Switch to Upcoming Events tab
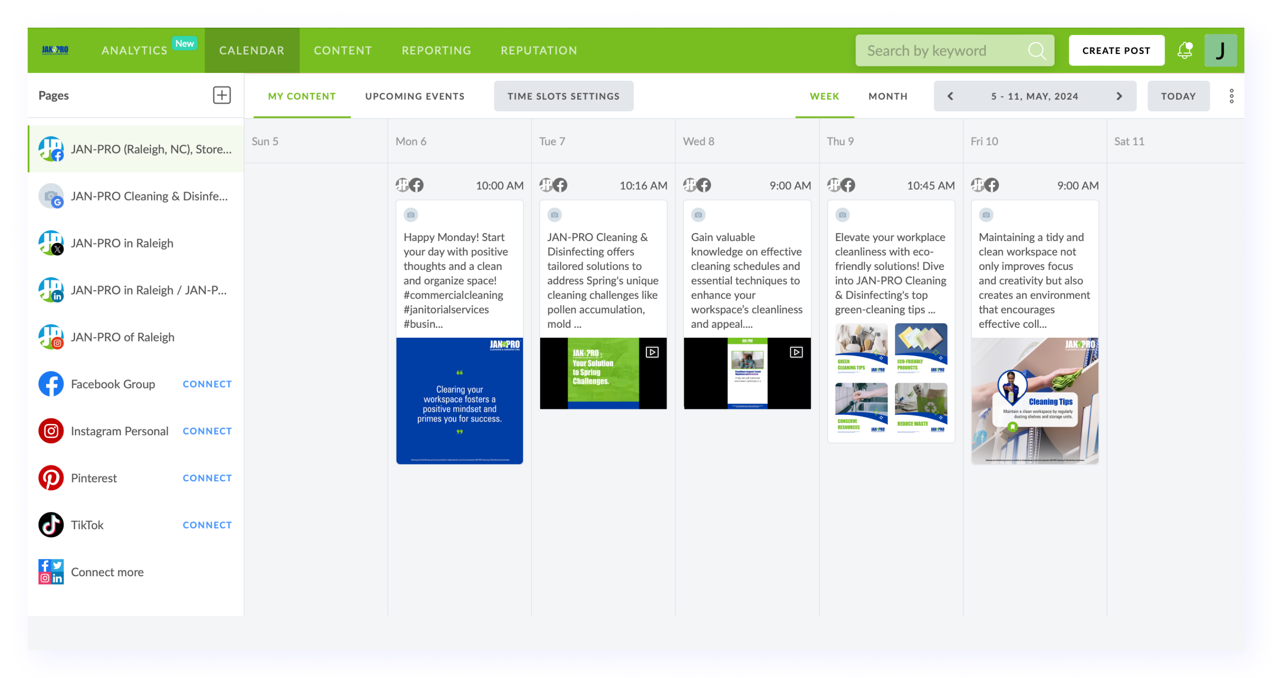Screen dimensions: 1272x678 [x=415, y=96]
